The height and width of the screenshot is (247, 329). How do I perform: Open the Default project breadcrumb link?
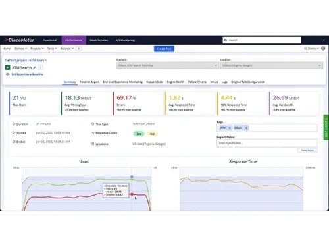pyautogui.click(x=16, y=60)
